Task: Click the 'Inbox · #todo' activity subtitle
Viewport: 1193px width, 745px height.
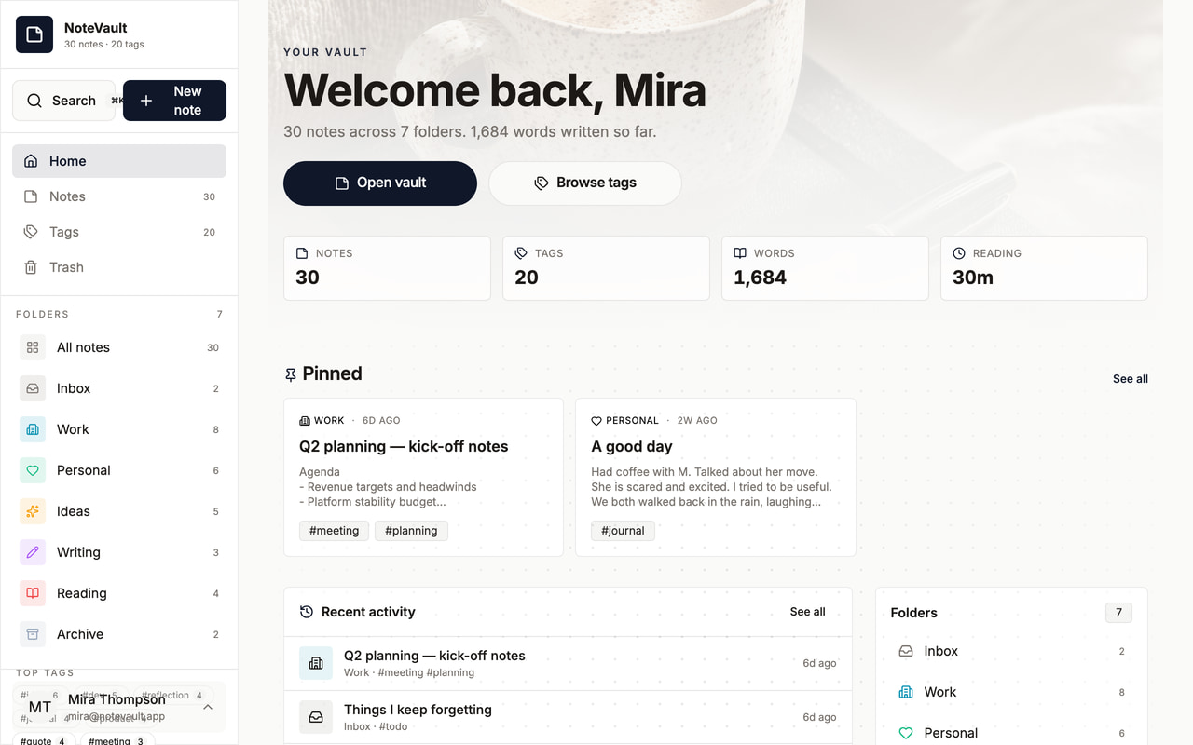Action: point(376,726)
